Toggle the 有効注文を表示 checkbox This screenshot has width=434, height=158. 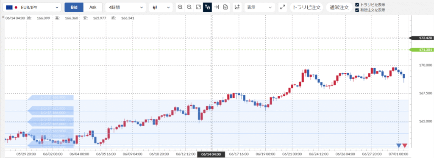tap(357, 10)
